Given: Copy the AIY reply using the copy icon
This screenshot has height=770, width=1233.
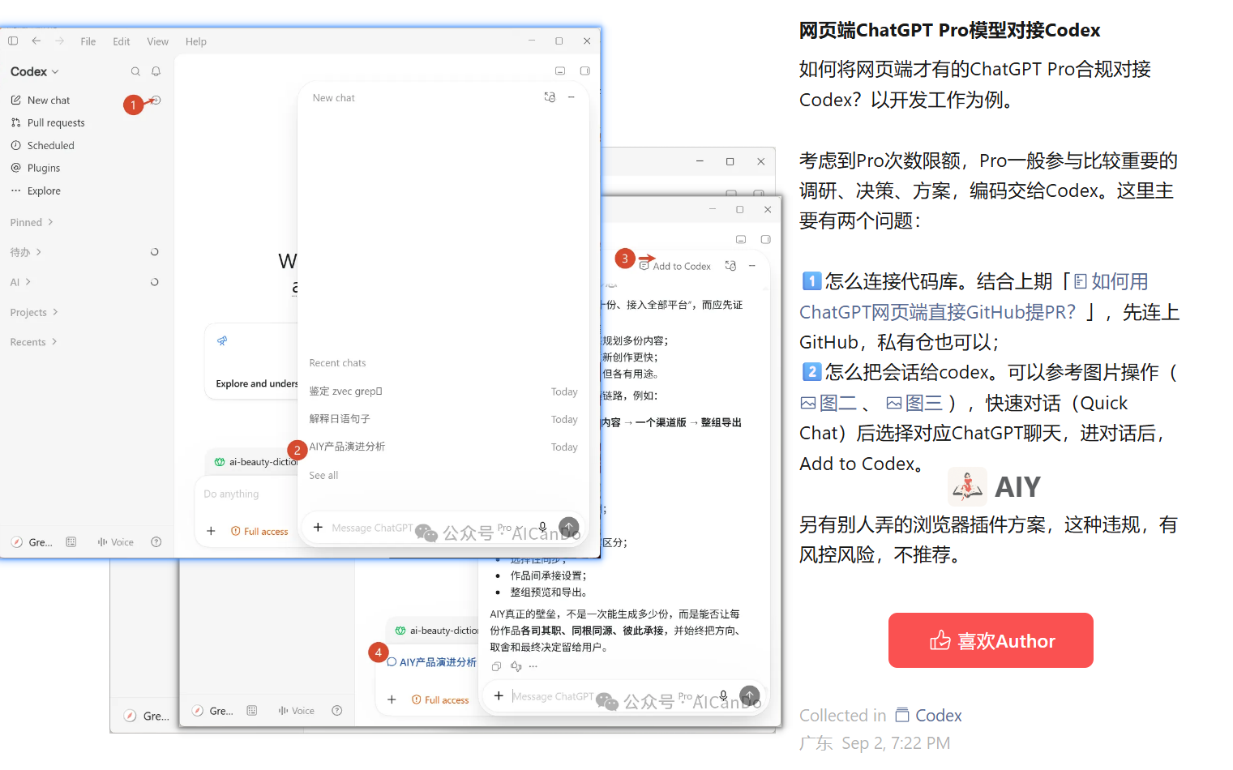Looking at the screenshot, I should click(496, 666).
